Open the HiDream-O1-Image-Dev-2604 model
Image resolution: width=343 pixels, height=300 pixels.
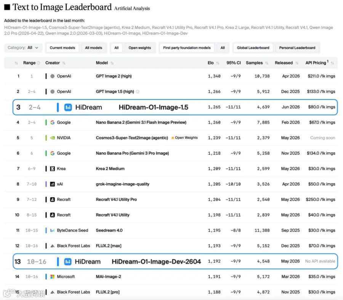tap(156, 262)
